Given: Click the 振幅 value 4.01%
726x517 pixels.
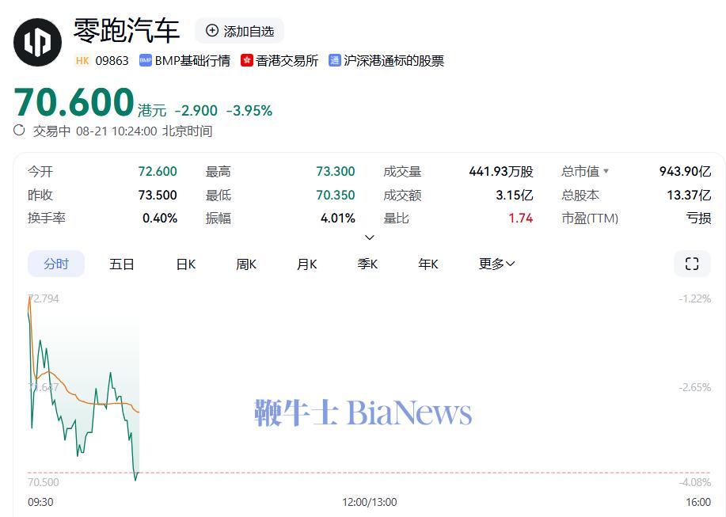Looking at the screenshot, I should point(337,218).
